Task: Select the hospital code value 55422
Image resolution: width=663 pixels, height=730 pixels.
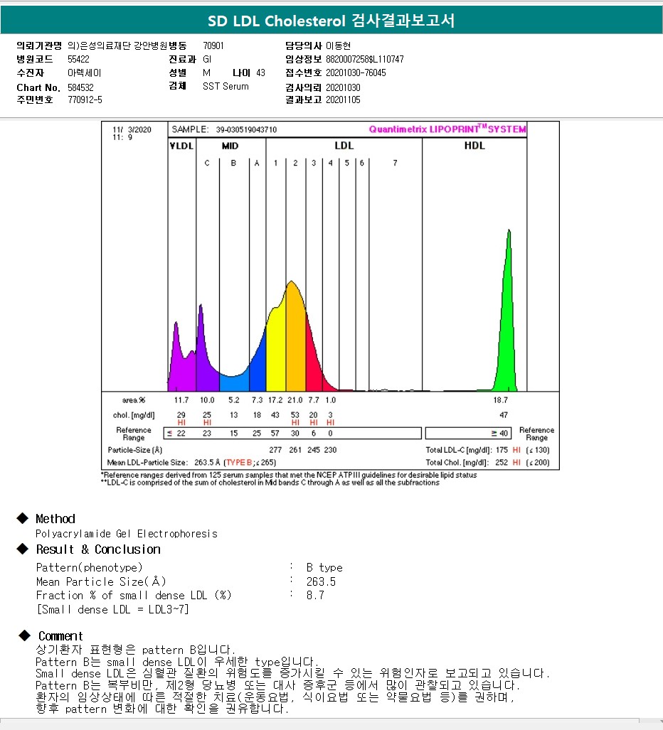Action: click(78, 59)
